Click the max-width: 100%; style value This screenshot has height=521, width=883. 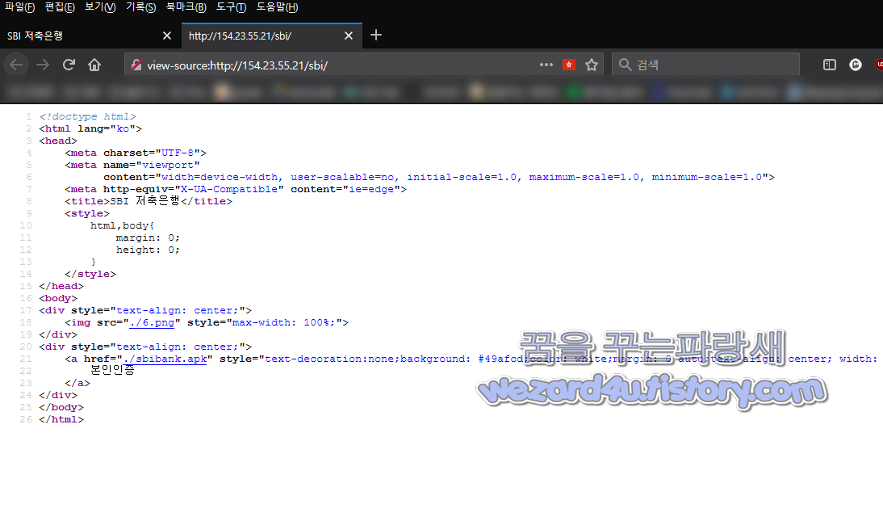pyautogui.click(x=284, y=322)
